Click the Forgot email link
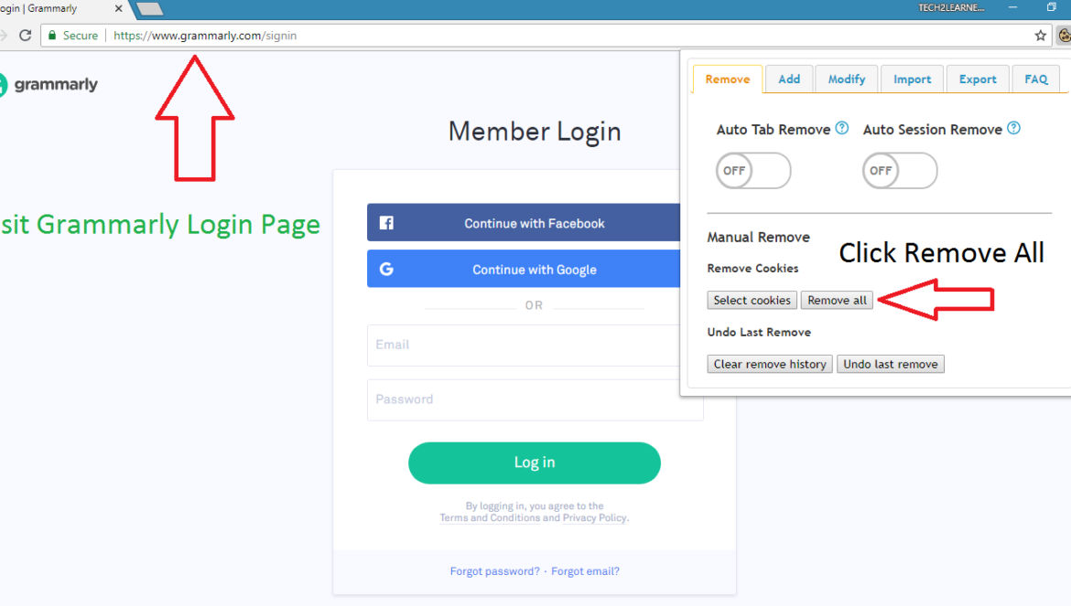The height and width of the screenshot is (606, 1071). pyautogui.click(x=585, y=571)
